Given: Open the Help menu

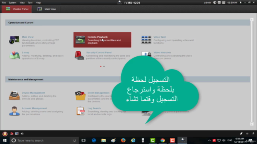Looking at the screenshot, I should (x=38, y=3).
